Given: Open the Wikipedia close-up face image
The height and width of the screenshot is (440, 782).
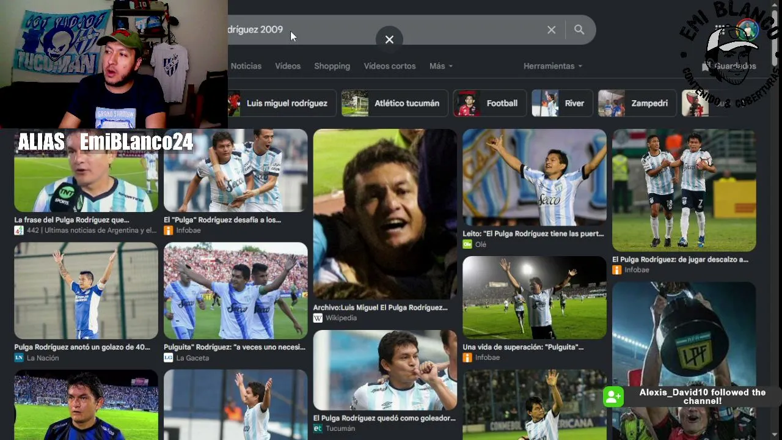Looking at the screenshot, I should click(385, 214).
